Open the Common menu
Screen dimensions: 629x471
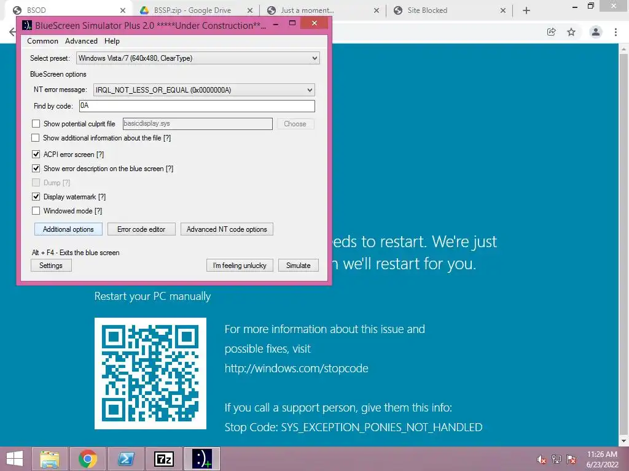click(x=42, y=41)
